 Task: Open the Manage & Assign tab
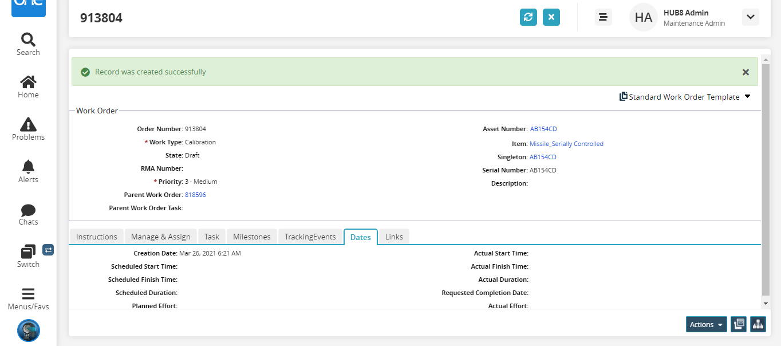click(x=160, y=237)
